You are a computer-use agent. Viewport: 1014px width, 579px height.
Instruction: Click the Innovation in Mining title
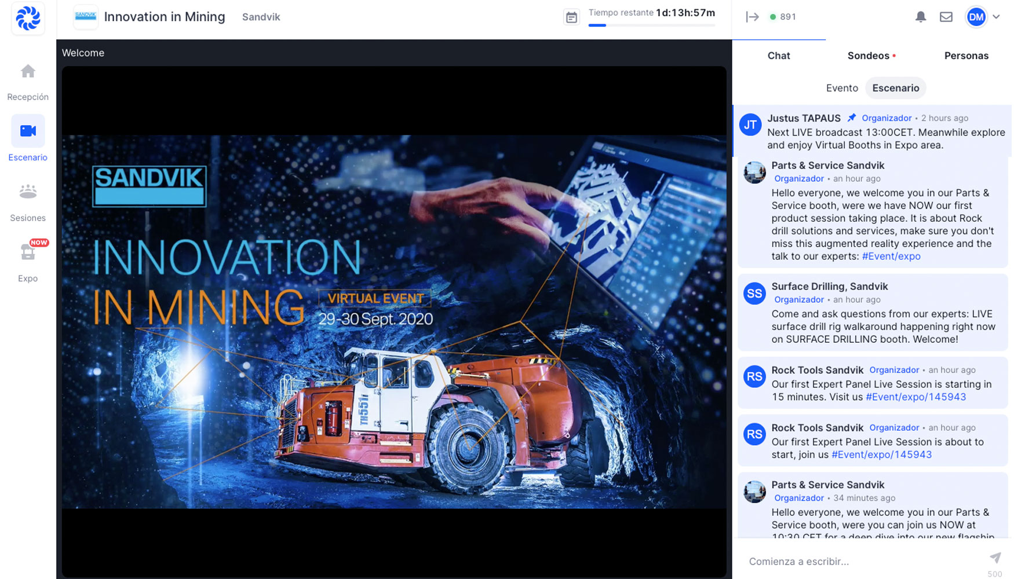pyautogui.click(x=165, y=17)
